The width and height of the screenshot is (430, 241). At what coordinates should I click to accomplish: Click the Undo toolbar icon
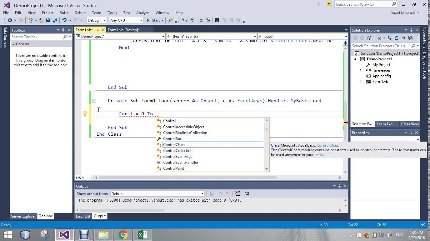coord(64,20)
